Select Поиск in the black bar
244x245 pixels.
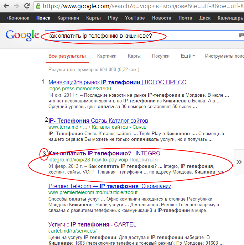[43, 18]
